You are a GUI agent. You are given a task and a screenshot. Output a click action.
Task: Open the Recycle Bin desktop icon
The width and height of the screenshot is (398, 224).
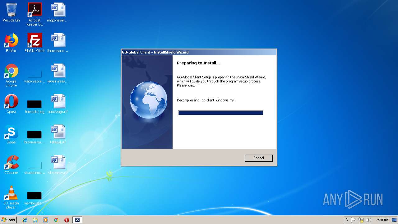(x=11, y=13)
